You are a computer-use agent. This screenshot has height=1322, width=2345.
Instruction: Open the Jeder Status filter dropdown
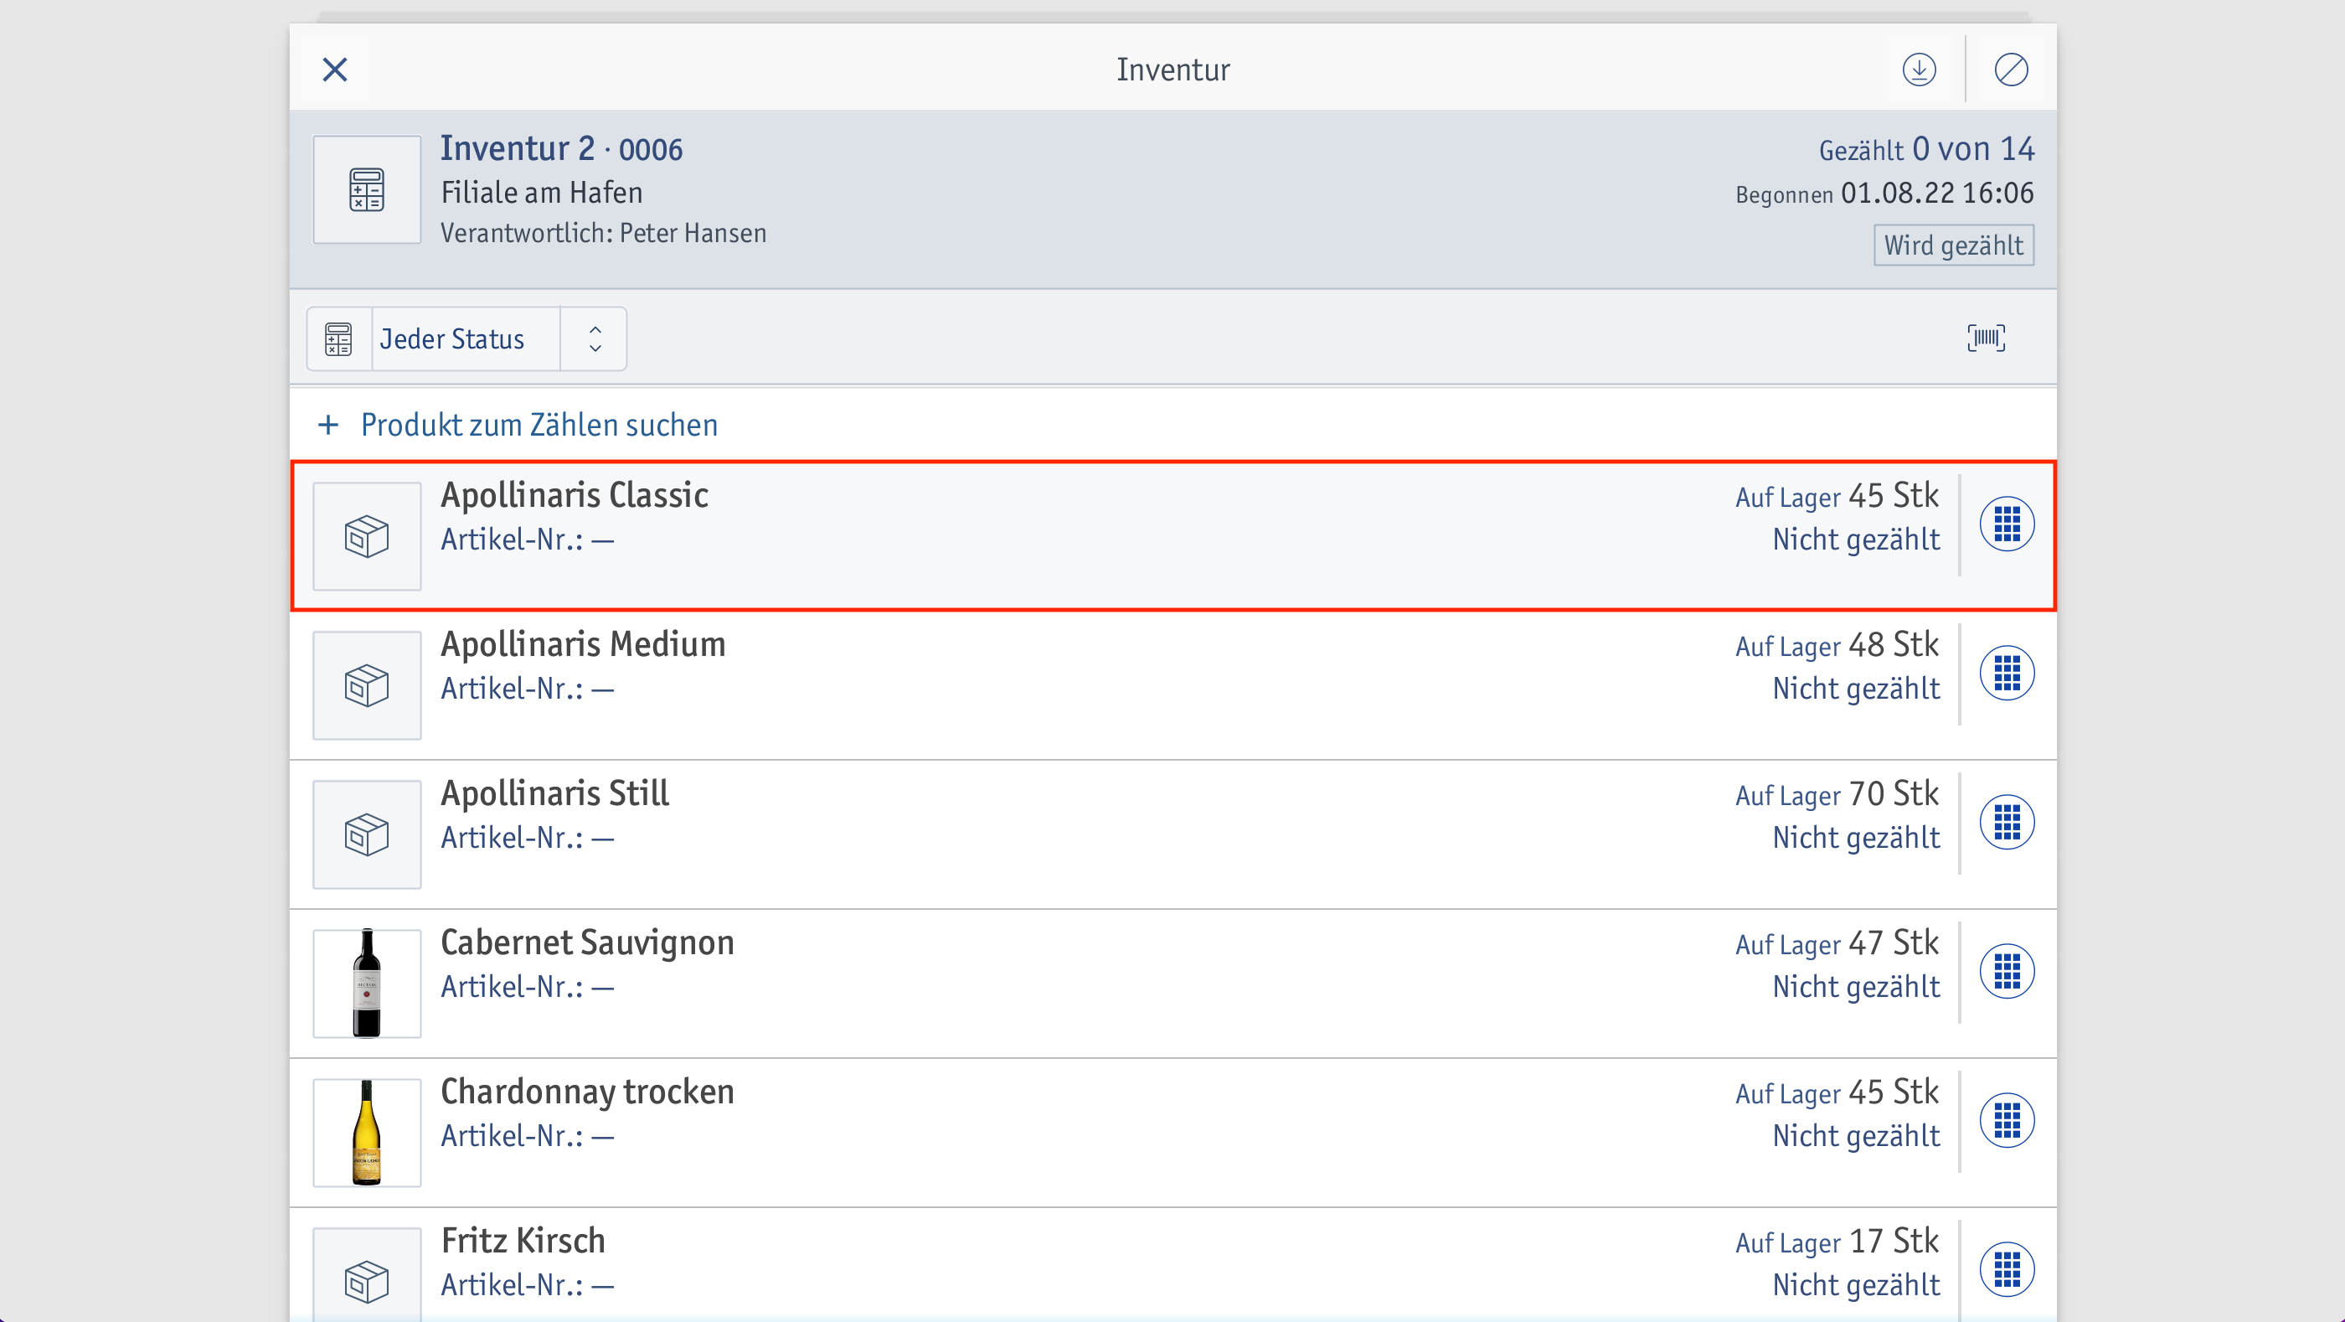466,338
